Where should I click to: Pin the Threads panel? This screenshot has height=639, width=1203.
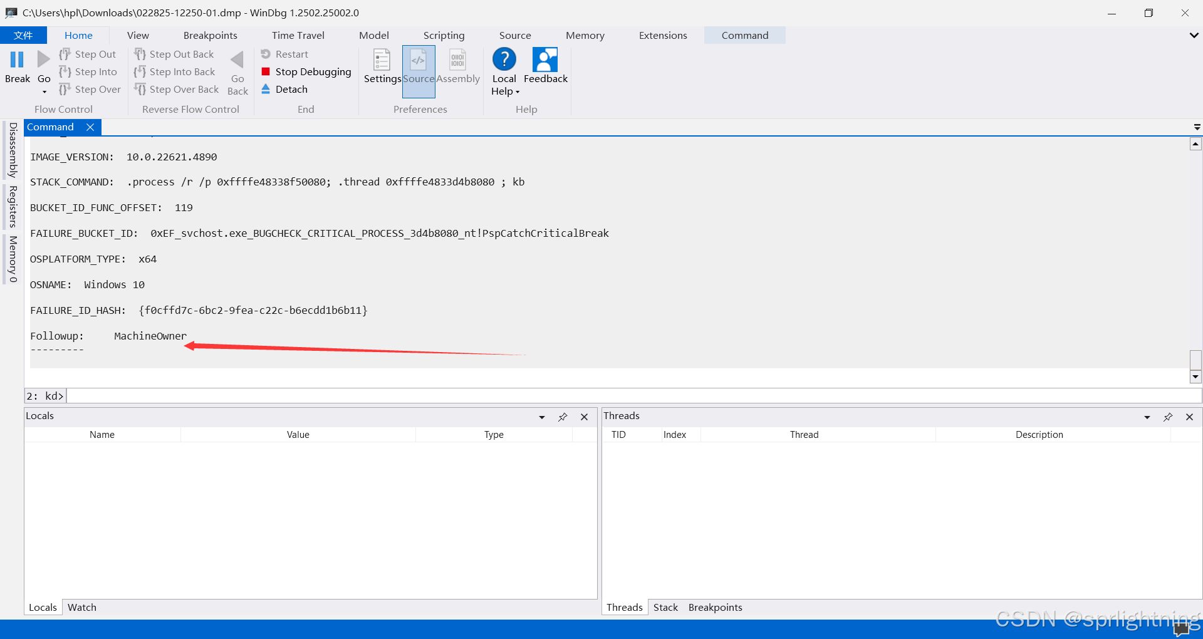click(x=1168, y=417)
